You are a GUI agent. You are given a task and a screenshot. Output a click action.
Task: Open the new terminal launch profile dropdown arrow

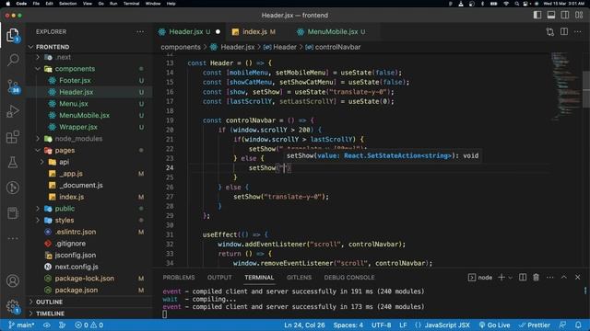point(510,278)
